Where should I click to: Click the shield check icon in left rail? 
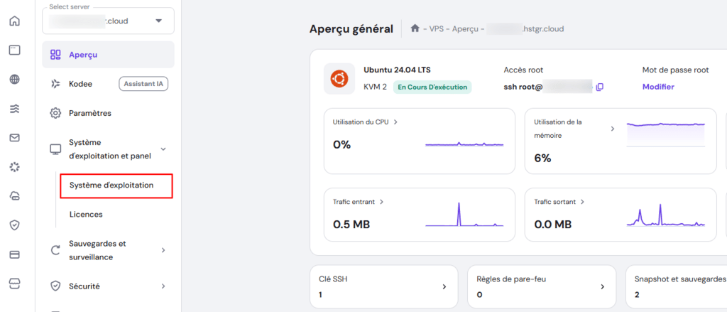[15, 225]
